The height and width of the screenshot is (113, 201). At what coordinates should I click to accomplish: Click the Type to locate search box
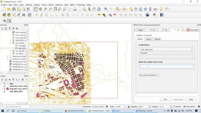(15, 107)
